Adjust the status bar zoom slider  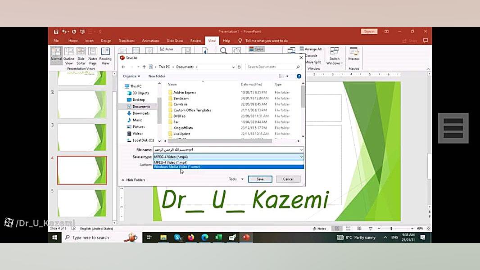tap(391, 229)
